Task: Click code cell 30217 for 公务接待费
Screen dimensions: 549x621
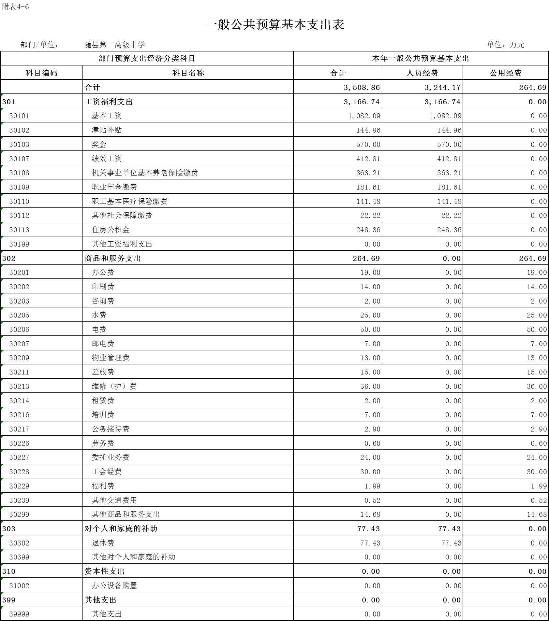Action: (41, 429)
